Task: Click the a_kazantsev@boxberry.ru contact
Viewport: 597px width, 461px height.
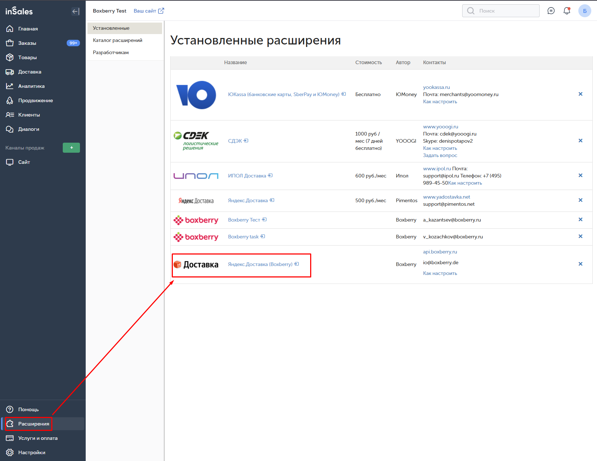Action: tap(452, 220)
